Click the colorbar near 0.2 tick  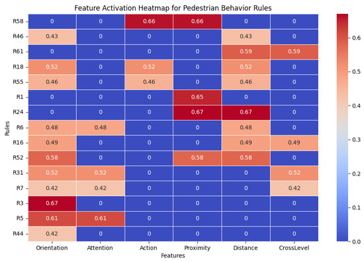pos(342,174)
